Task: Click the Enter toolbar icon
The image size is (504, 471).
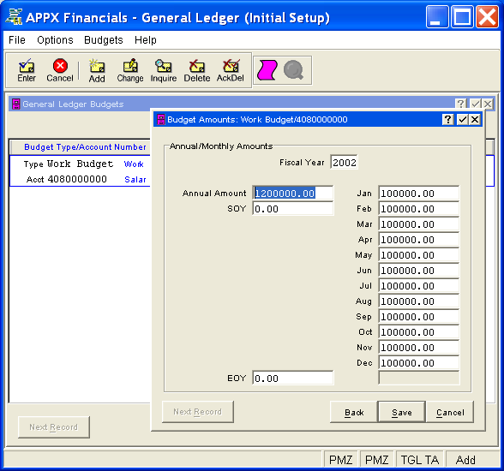Action: 27,70
